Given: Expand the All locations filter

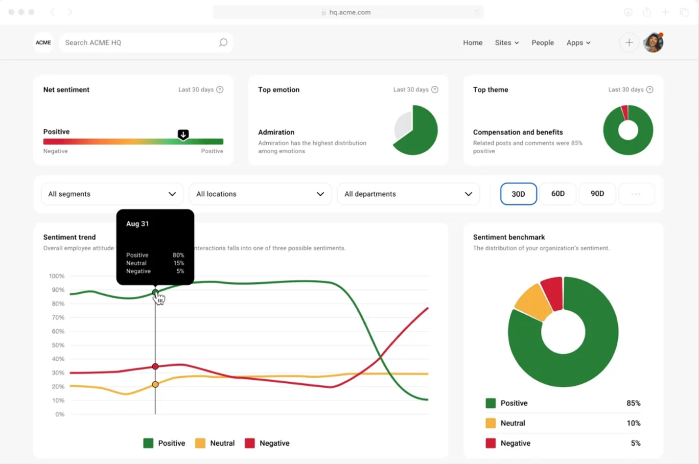Looking at the screenshot, I should pyautogui.click(x=260, y=194).
